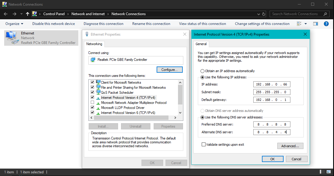The width and height of the screenshot is (334, 176).
Task: Select the Networking tab
Action: pos(94,44)
